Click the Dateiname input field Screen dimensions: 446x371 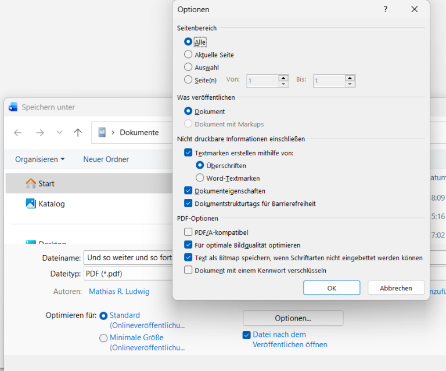point(128,258)
